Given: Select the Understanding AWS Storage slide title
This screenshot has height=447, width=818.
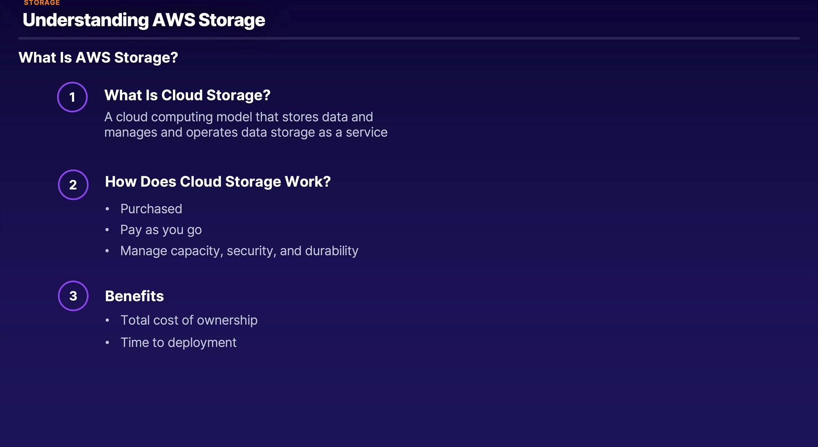Looking at the screenshot, I should click(x=144, y=20).
